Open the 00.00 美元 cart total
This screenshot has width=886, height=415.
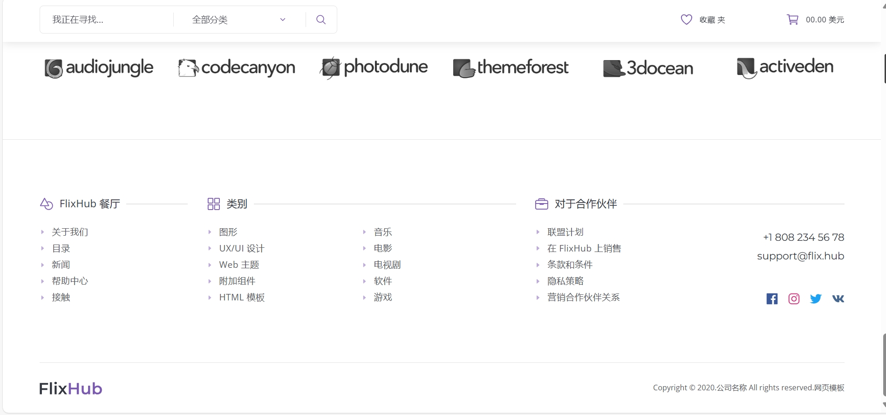(x=825, y=20)
